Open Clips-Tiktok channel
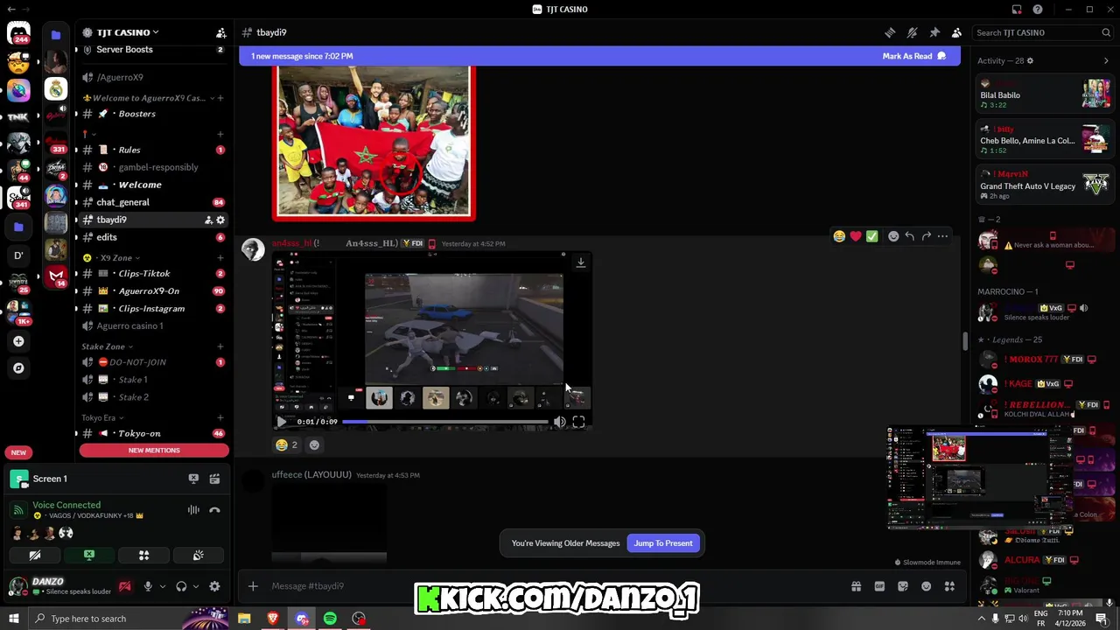 tap(153, 274)
